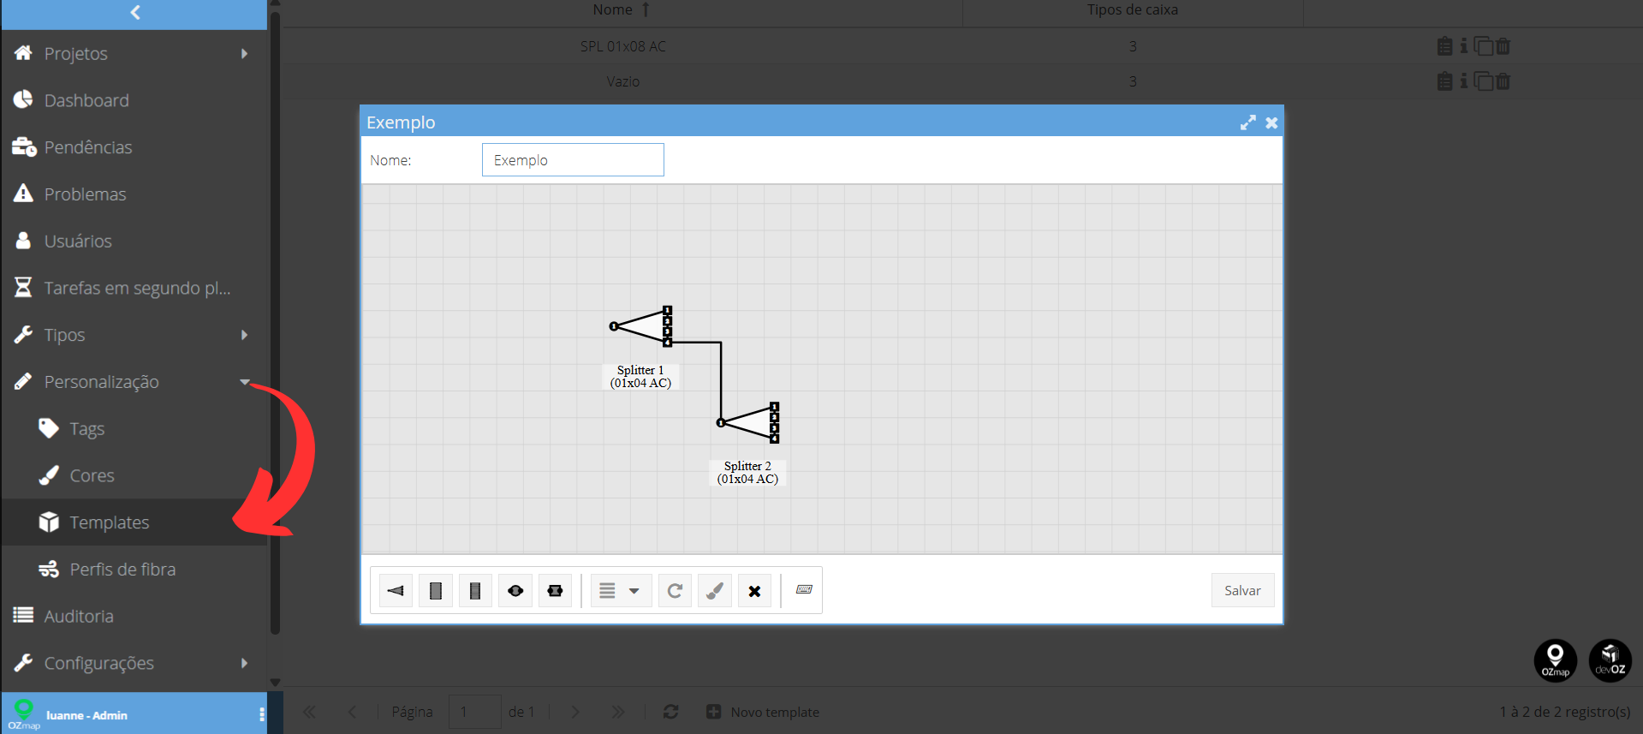Screen dimensions: 1643x734
Task: Go to next page
Action: 575,712
